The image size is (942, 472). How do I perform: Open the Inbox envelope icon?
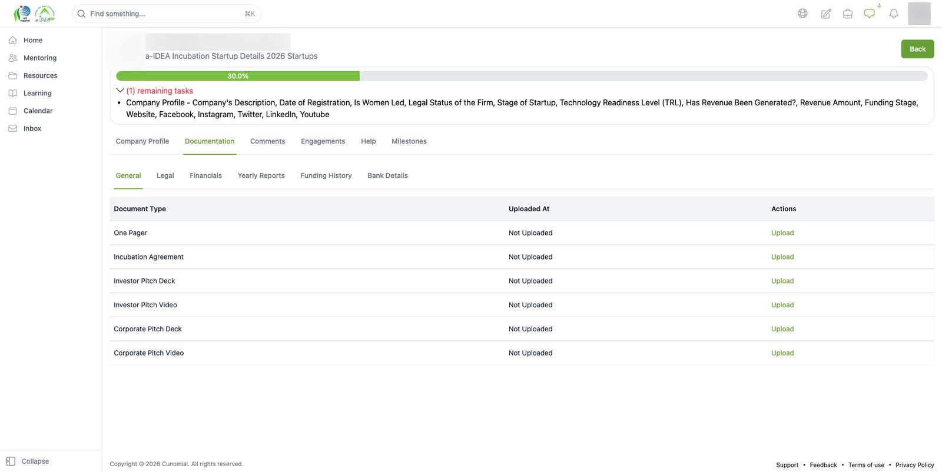click(x=13, y=128)
